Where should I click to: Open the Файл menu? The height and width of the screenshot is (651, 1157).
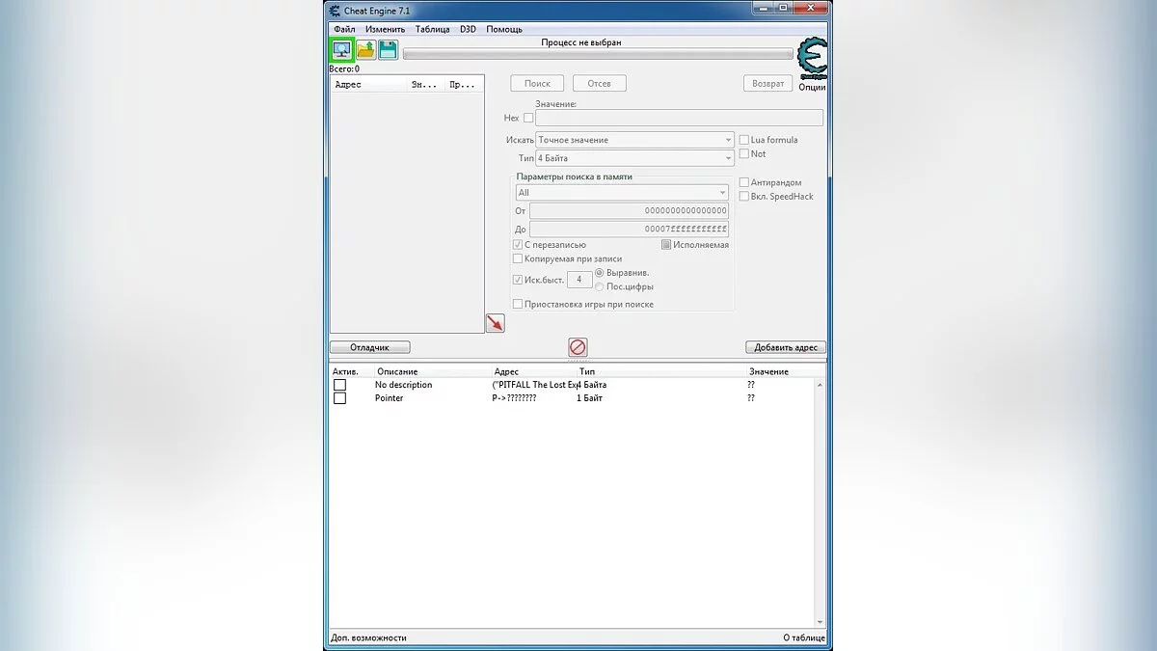344,29
